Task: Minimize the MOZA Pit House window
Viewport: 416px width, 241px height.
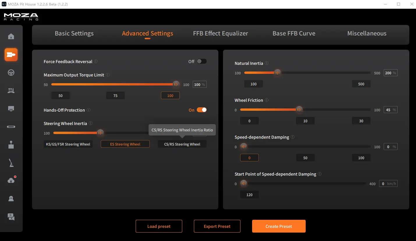Action: click(x=385, y=4)
